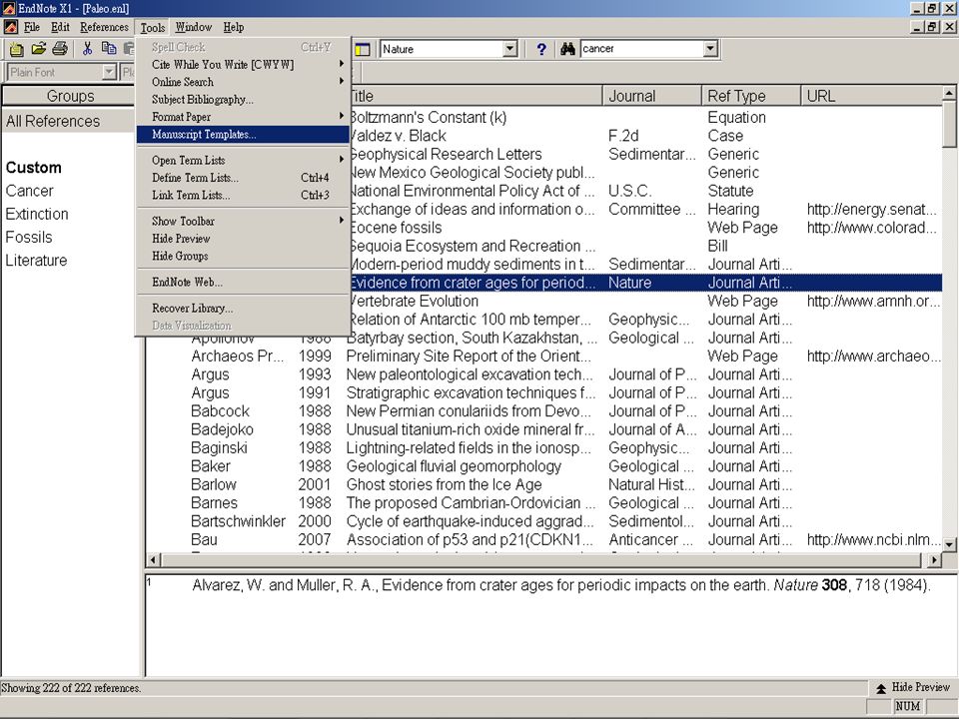This screenshot has height=719, width=959.
Task: Open the Edit menu
Action: point(60,27)
